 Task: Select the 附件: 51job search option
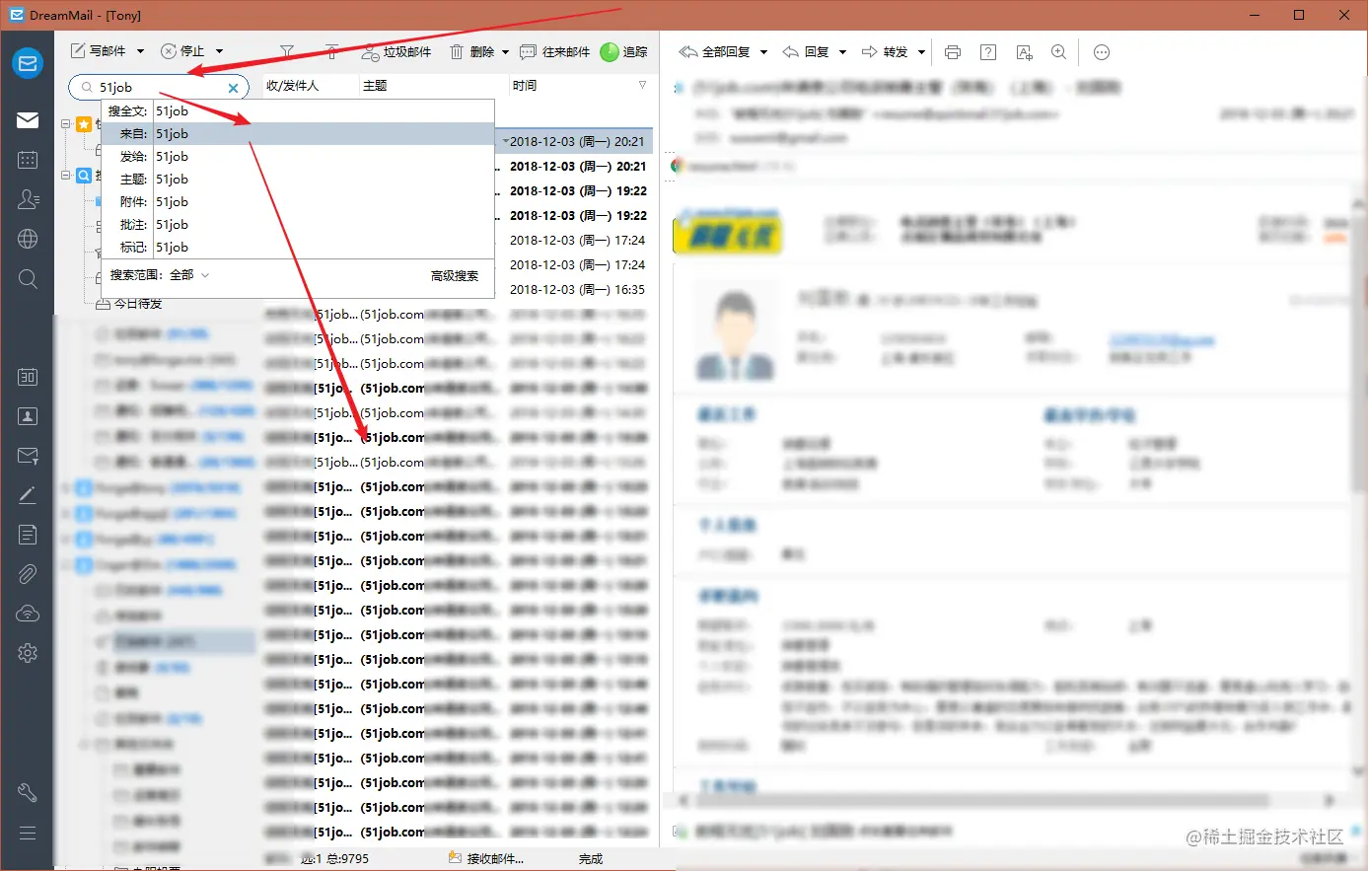(297, 201)
